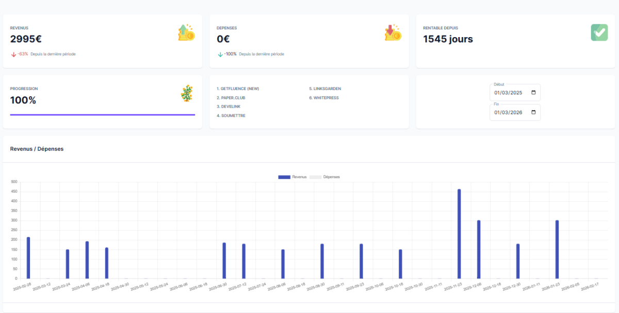Viewport: 619px width, 313px height.
Task: Click the Whitepress list entry
Action: 324,97
